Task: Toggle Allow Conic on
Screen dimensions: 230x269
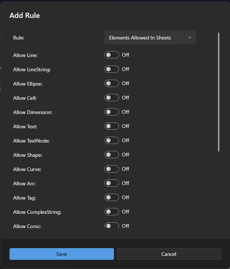Action: (x=112, y=226)
